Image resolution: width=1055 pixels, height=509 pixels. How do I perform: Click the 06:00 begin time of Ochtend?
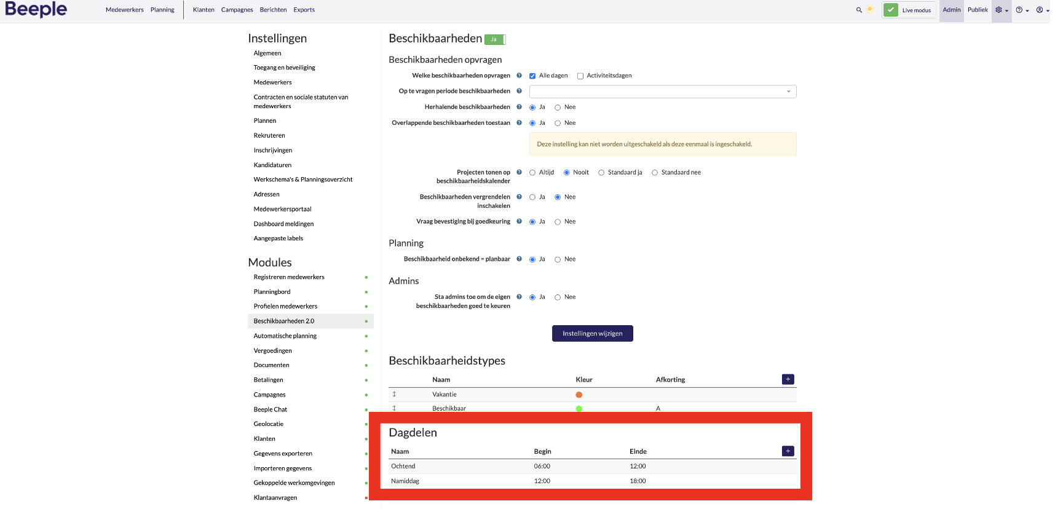[x=542, y=467]
